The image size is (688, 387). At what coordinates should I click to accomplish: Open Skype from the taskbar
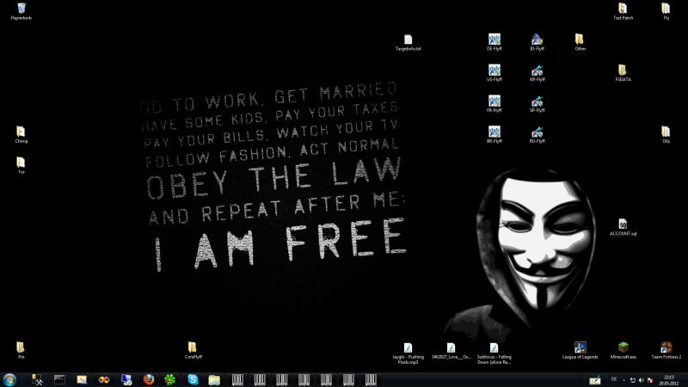(x=192, y=378)
